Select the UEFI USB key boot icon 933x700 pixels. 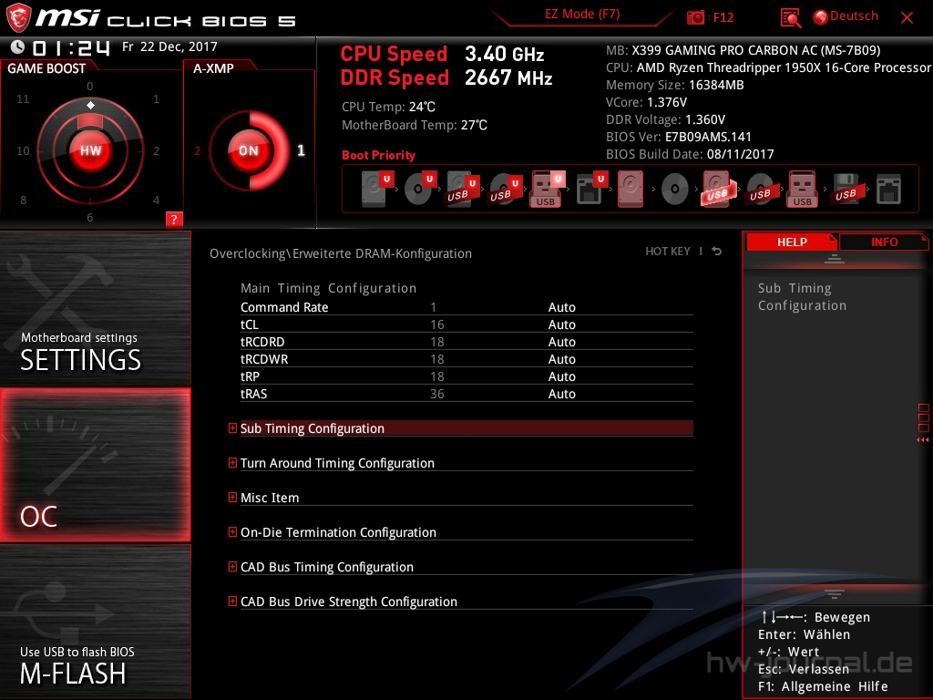pyautogui.click(x=548, y=189)
